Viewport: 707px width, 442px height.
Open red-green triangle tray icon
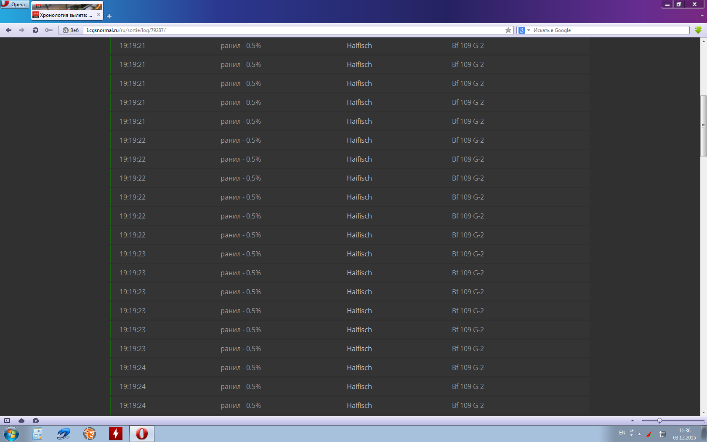click(x=650, y=434)
